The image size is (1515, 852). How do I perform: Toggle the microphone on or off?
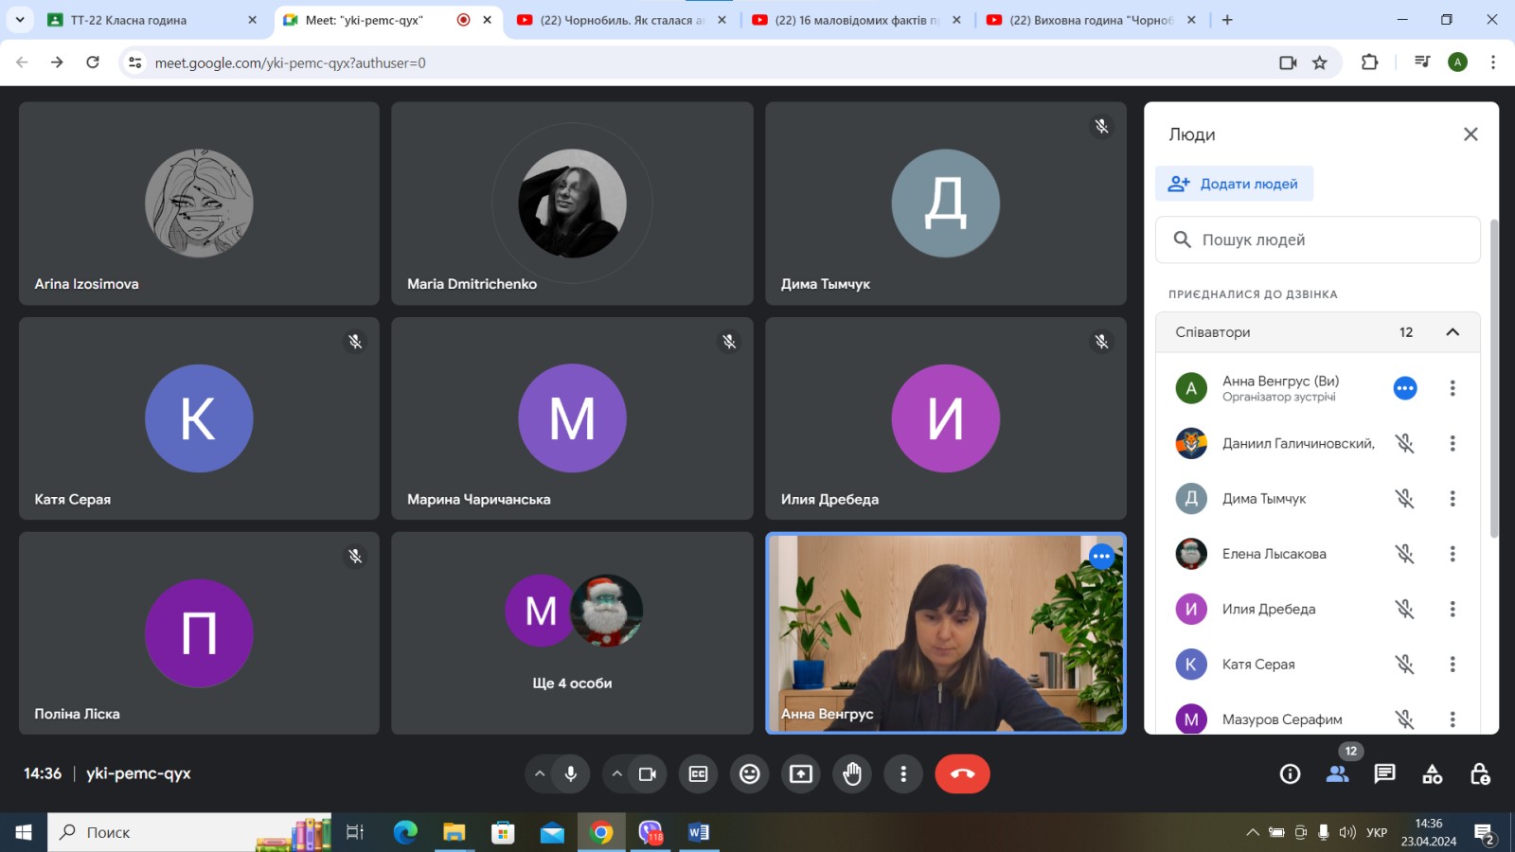571,774
